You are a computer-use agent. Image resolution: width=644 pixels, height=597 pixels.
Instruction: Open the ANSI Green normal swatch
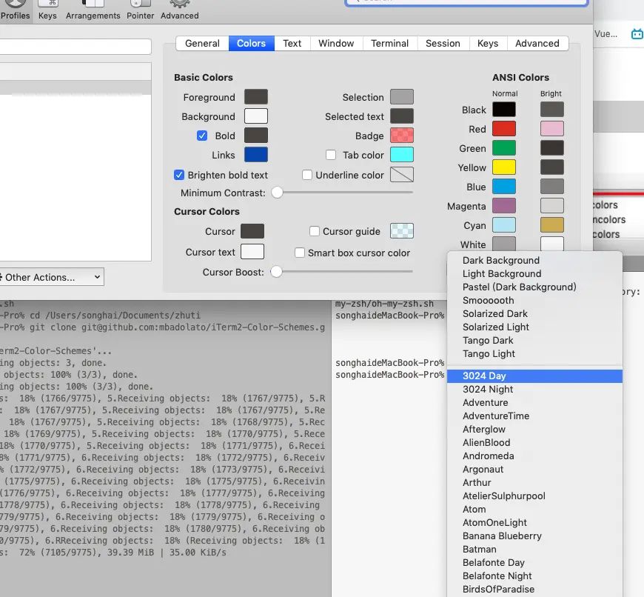coord(504,148)
